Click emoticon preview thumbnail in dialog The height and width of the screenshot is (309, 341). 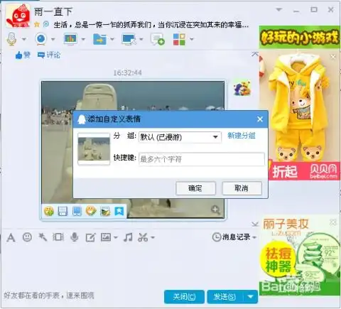[94, 148]
